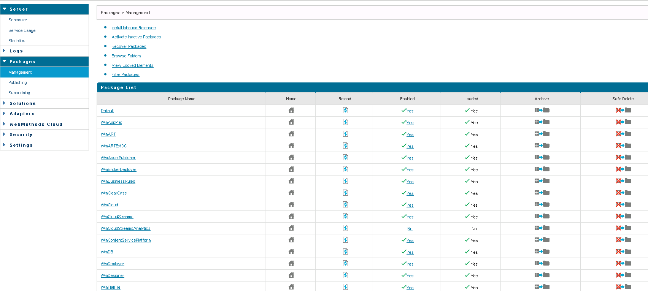Reload the Default package

[345, 110]
